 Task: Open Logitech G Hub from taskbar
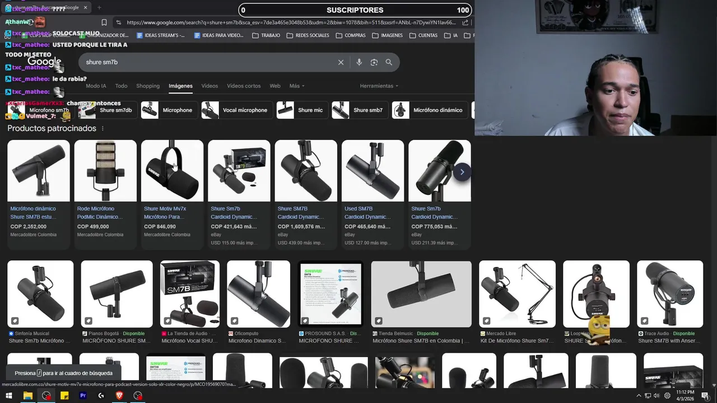[101, 396]
